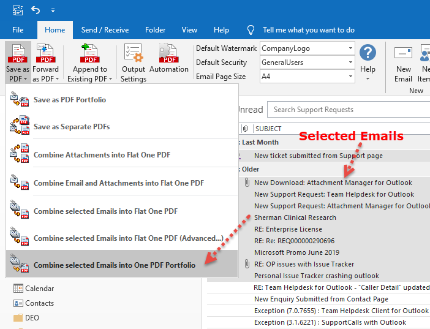This screenshot has height=329, width=430.
Task: Choose Save as PDF Portfolio
Action: 122,100
